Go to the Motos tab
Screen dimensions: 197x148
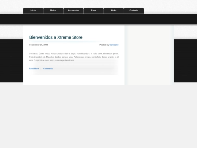tap(53, 11)
